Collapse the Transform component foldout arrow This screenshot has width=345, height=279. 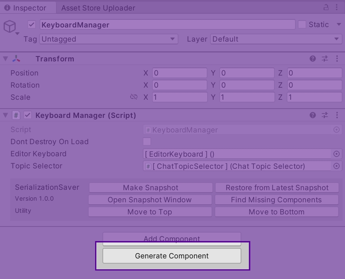[x=6, y=59]
